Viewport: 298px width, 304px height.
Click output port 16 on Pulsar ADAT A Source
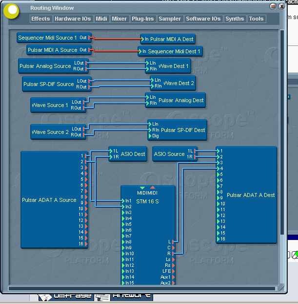(x=86, y=244)
